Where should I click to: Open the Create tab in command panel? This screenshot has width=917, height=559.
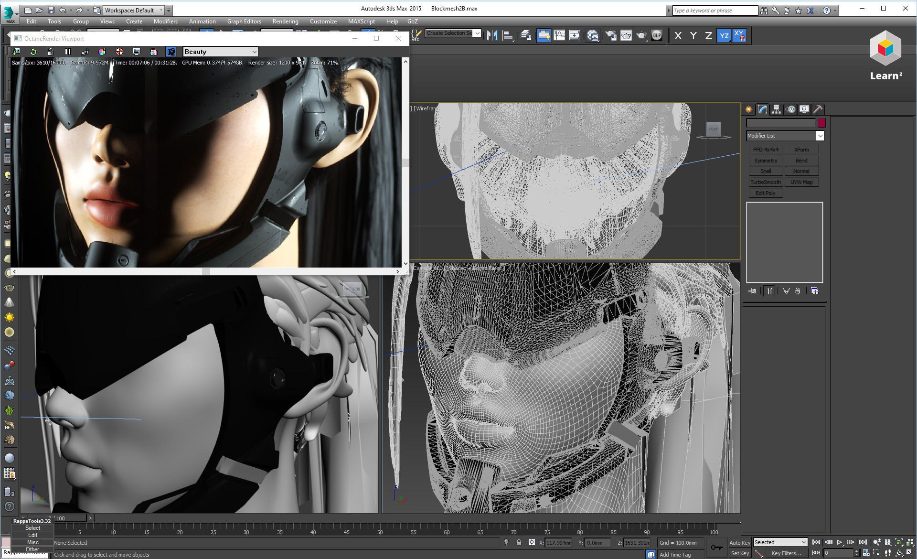click(748, 109)
